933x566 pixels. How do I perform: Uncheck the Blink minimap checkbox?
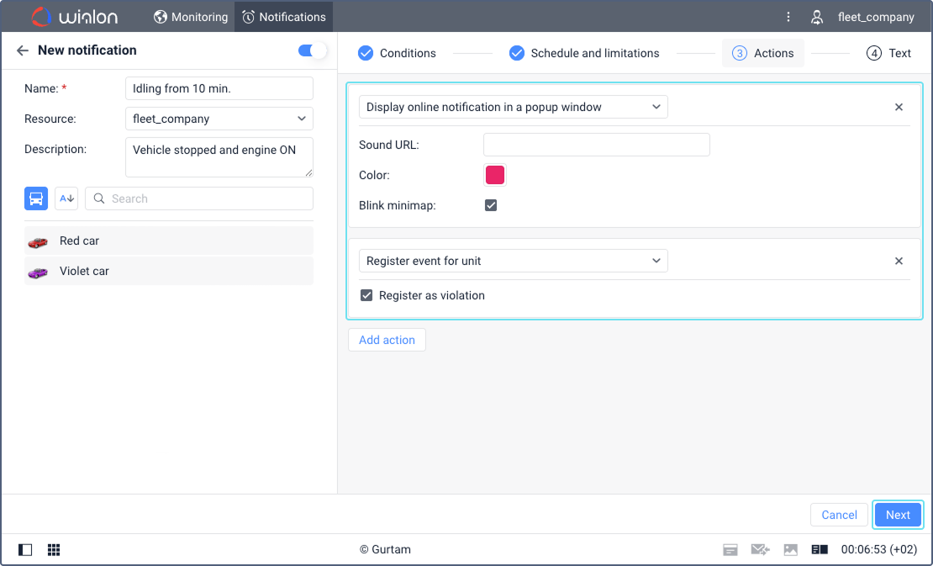coord(491,205)
